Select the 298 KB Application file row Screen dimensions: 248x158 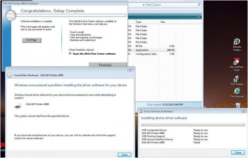click(155, 50)
